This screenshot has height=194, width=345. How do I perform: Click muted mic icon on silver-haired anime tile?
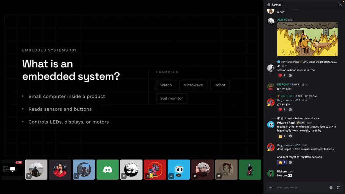tap(195, 176)
